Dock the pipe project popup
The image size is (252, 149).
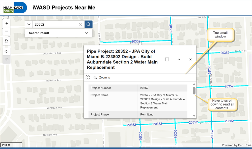tap(167, 59)
